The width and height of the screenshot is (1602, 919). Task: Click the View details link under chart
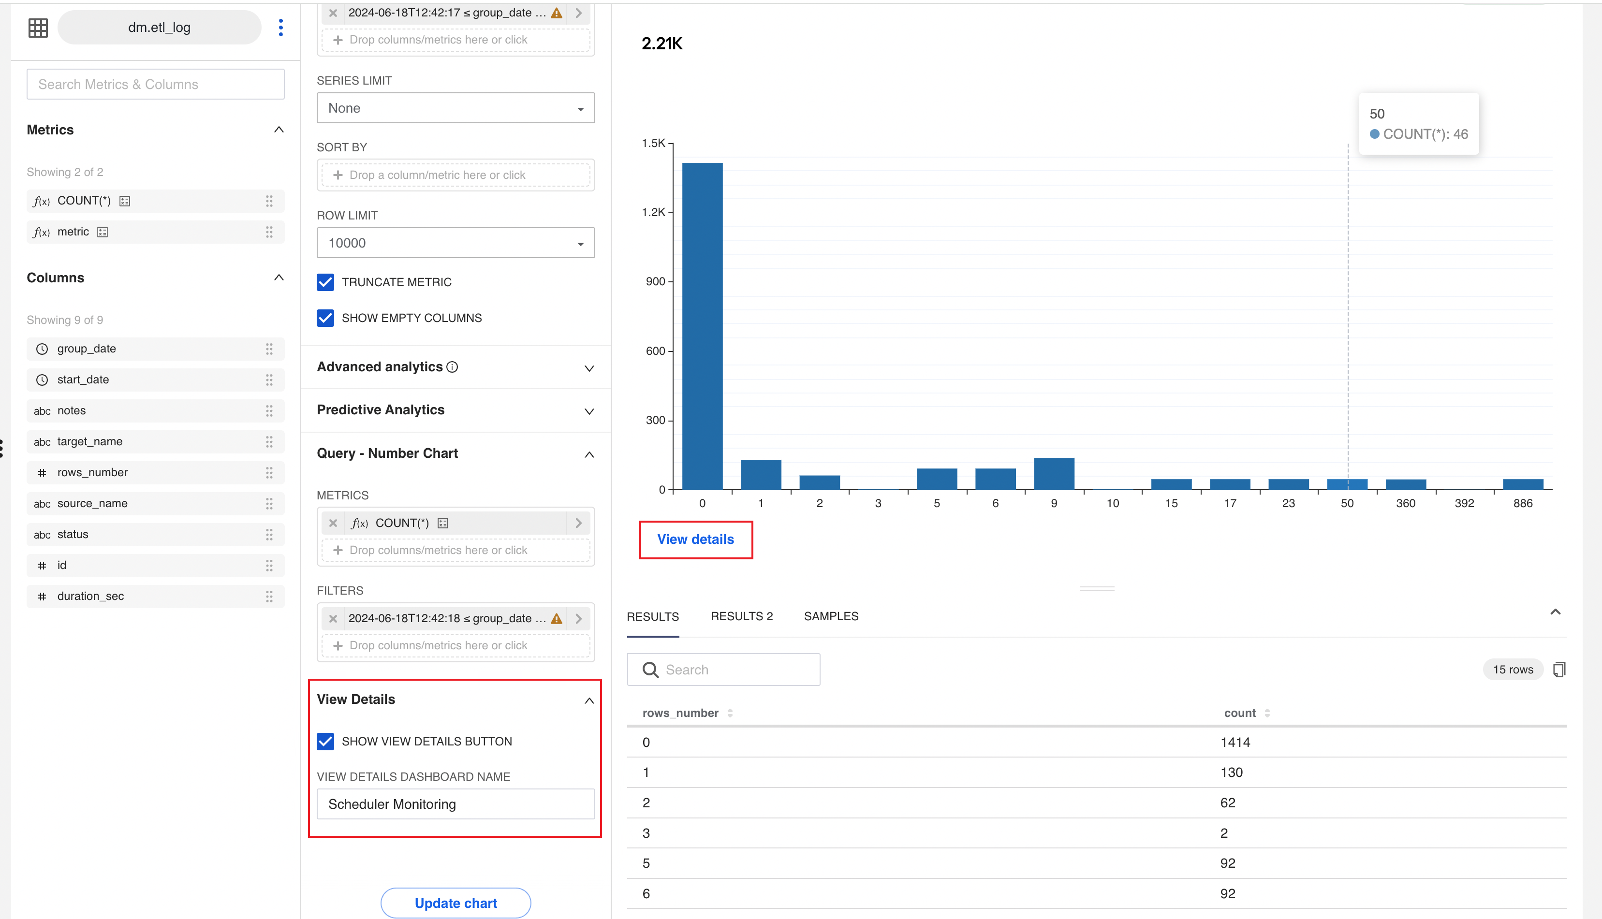click(x=695, y=539)
